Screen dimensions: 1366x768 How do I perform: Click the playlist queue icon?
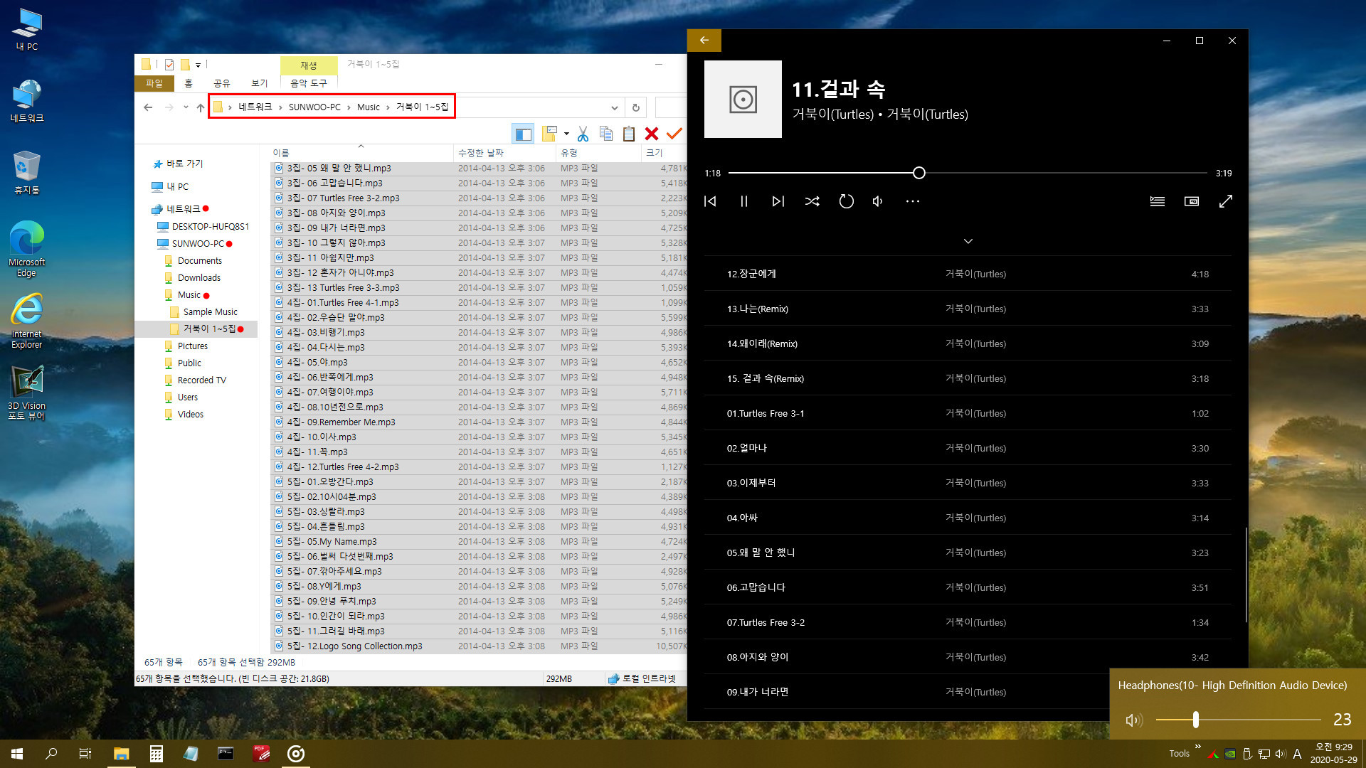(x=1156, y=200)
